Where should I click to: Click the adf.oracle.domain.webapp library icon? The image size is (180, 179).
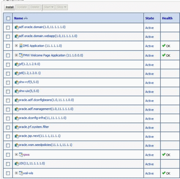[17, 36]
